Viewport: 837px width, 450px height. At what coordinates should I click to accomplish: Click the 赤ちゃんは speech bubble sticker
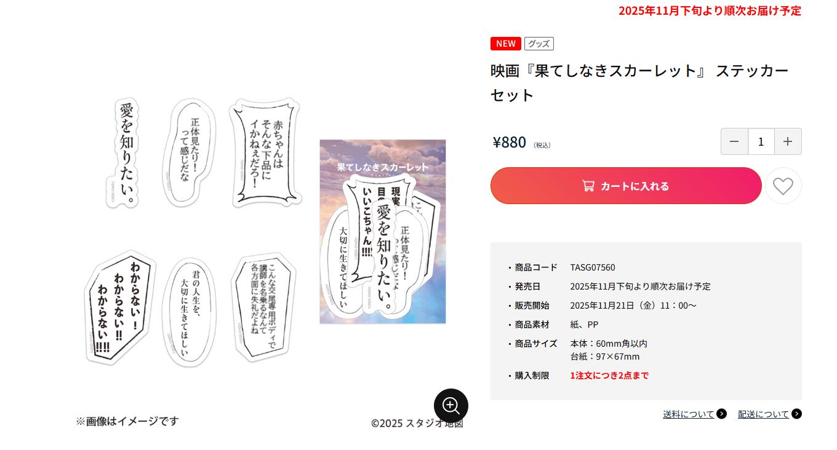tap(265, 153)
